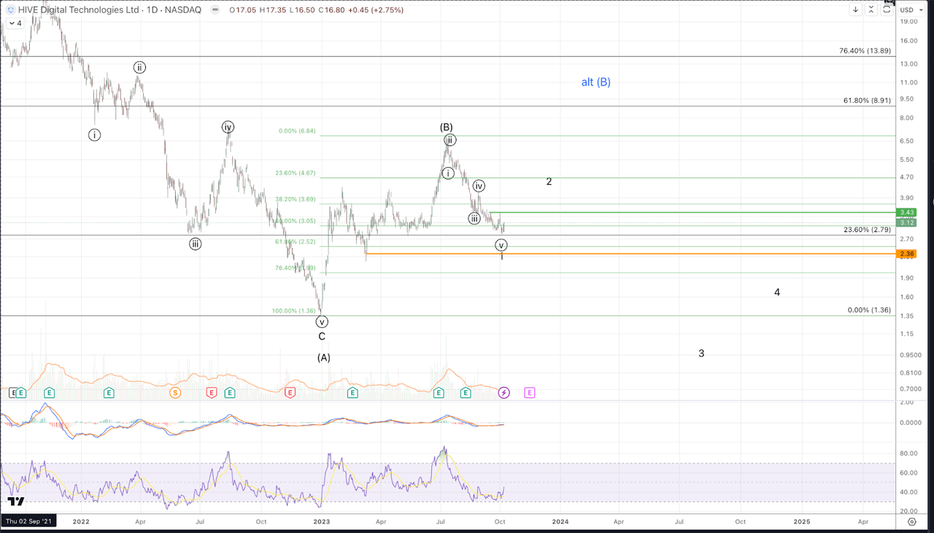
Task: Select the green 38.20% (3.69) retracement label
Action: pos(295,199)
